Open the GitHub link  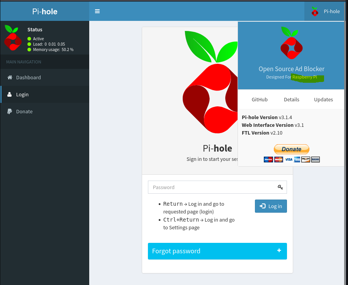coord(260,99)
